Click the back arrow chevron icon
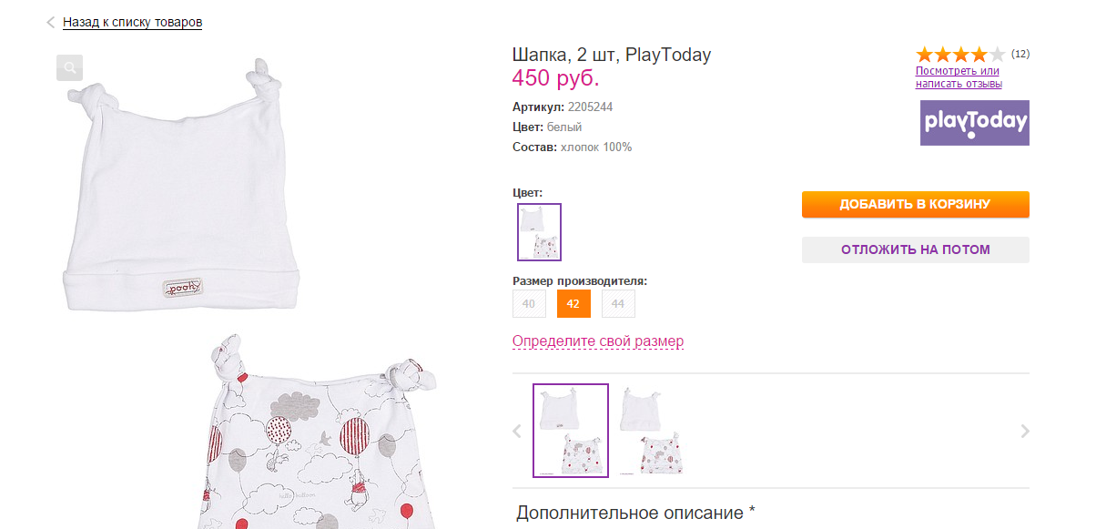Image resolution: width=1096 pixels, height=529 pixels. click(50, 22)
